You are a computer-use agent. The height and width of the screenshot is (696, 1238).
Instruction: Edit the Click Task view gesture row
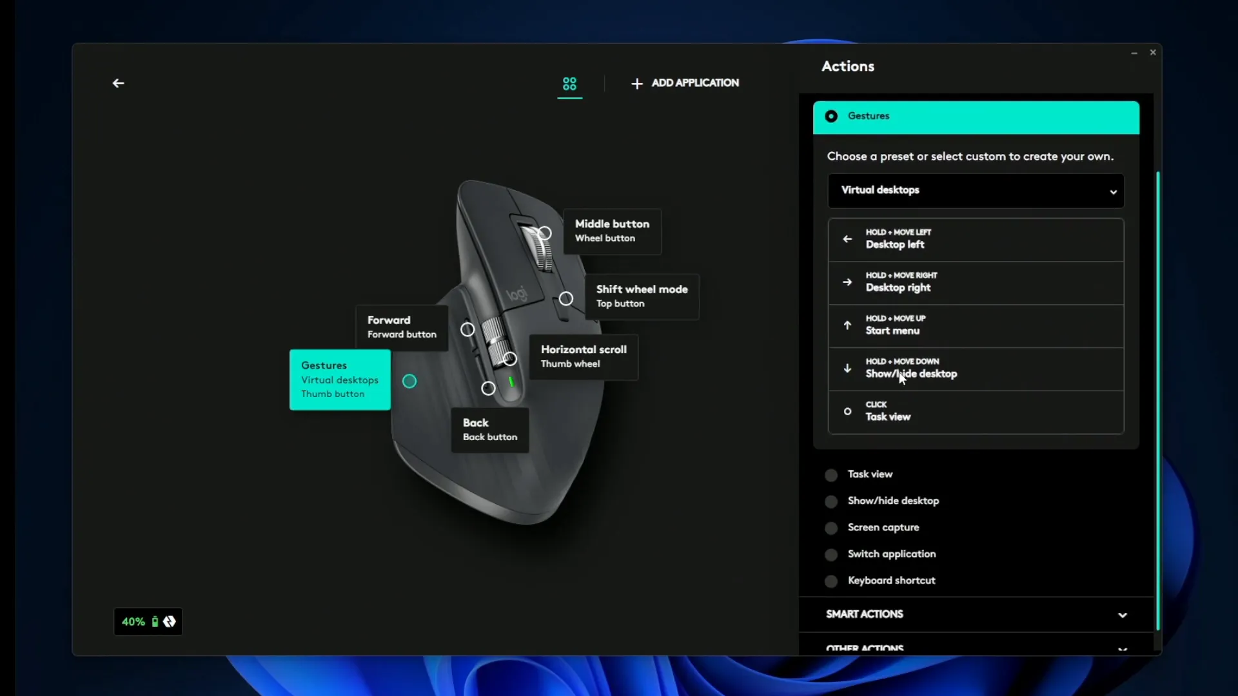click(x=976, y=412)
